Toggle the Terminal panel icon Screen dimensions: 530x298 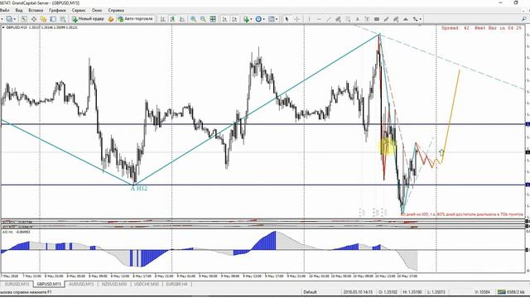pyautogui.click(x=53, y=19)
